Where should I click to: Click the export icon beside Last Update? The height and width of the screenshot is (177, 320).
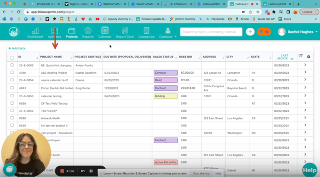click(x=300, y=56)
